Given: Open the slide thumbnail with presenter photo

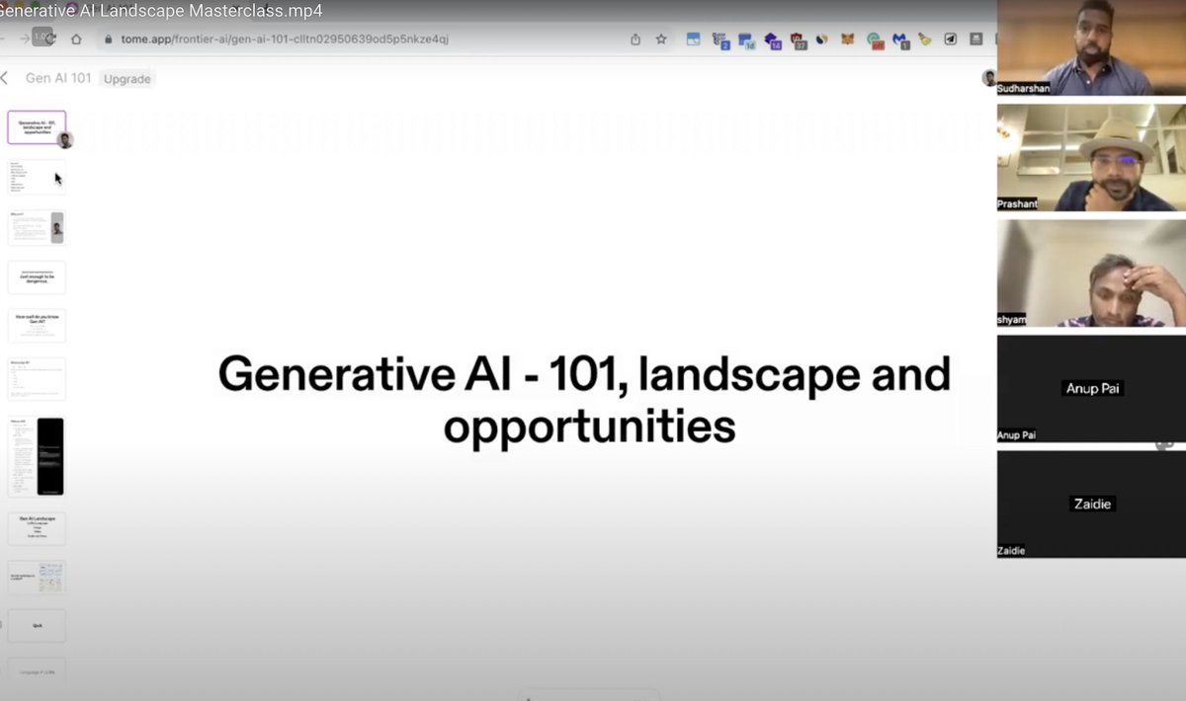Looking at the screenshot, I should [x=37, y=227].
